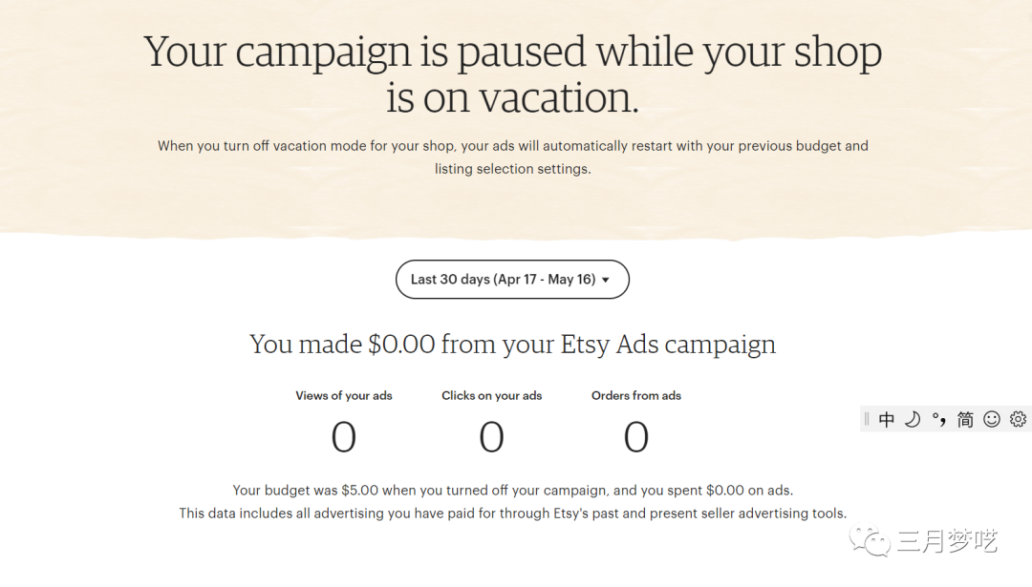
Task: Click the campaign is paused headline
Action: click(513, 74)
